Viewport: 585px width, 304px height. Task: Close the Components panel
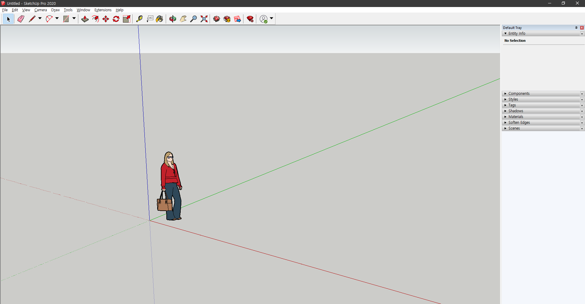click(x=582, y=94)
